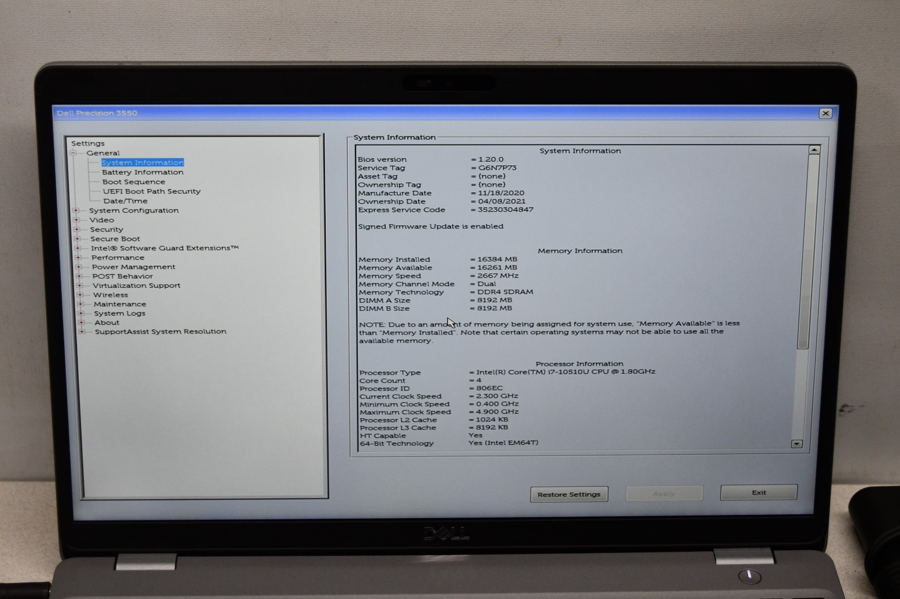The height and width of the screenshot is (599, 900).
Task: Close the Dell Precision 3550 window
Action: [x=825, y=113]
